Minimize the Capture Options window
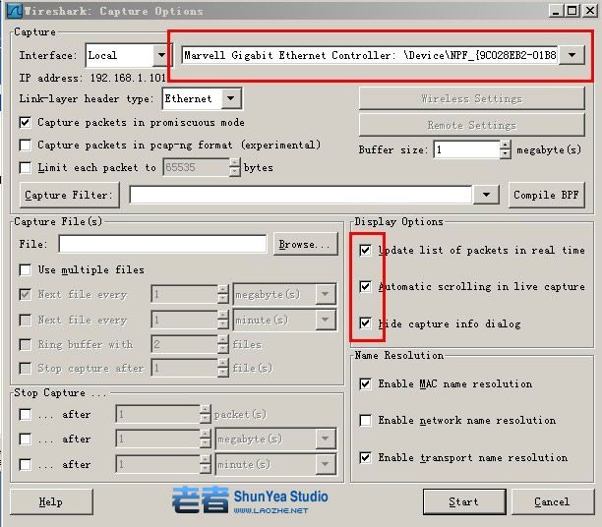The image size is (602, 527). pyautogui.click(x=556, y=11)
